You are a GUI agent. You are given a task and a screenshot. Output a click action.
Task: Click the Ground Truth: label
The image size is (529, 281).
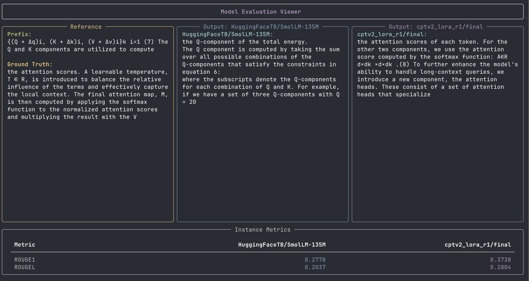30,64
